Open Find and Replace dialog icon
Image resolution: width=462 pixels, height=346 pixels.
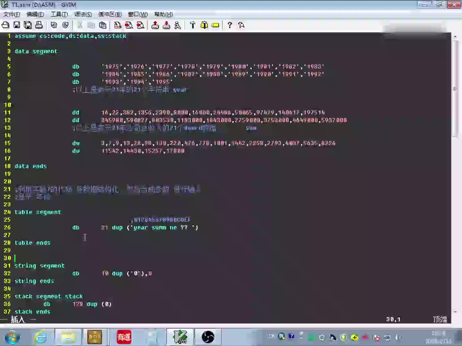click(117, 25)
